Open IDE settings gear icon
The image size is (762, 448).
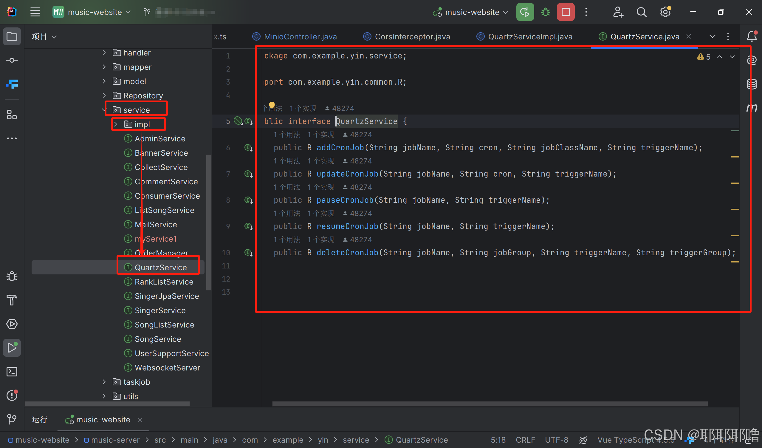coord(665,12)
